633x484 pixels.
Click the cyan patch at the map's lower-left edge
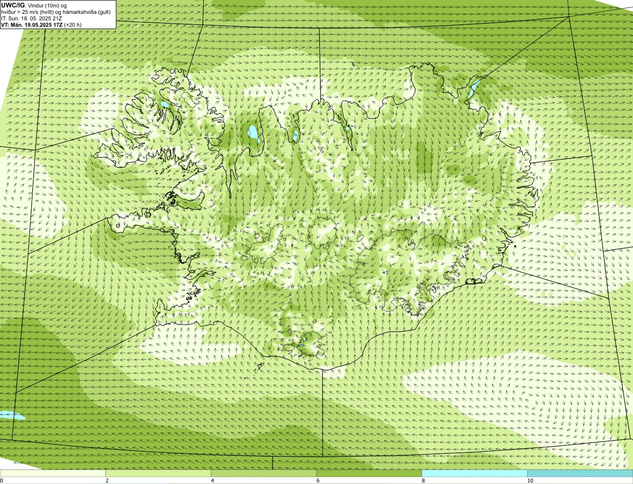(11, 416)
